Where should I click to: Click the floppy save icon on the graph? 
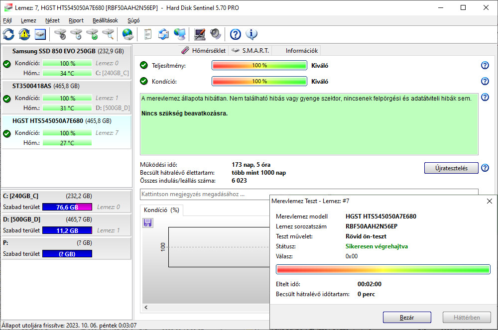148,223
